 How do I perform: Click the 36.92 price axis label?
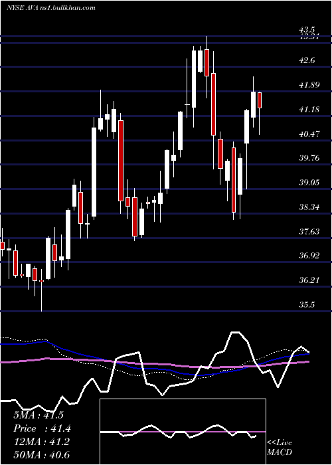(309, 256)
